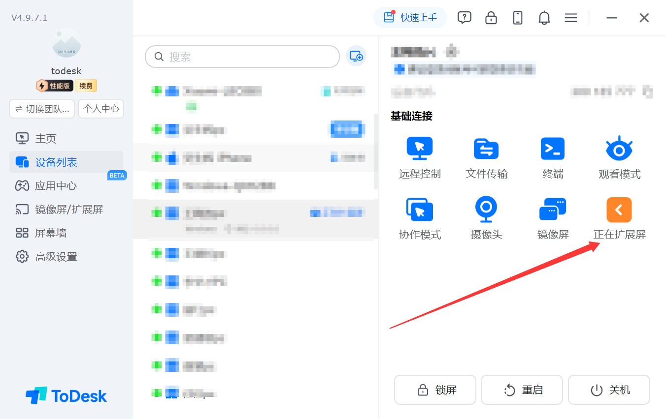Open the help question mark icon
The width and height of the screenshot is (665, 419).
464,18
